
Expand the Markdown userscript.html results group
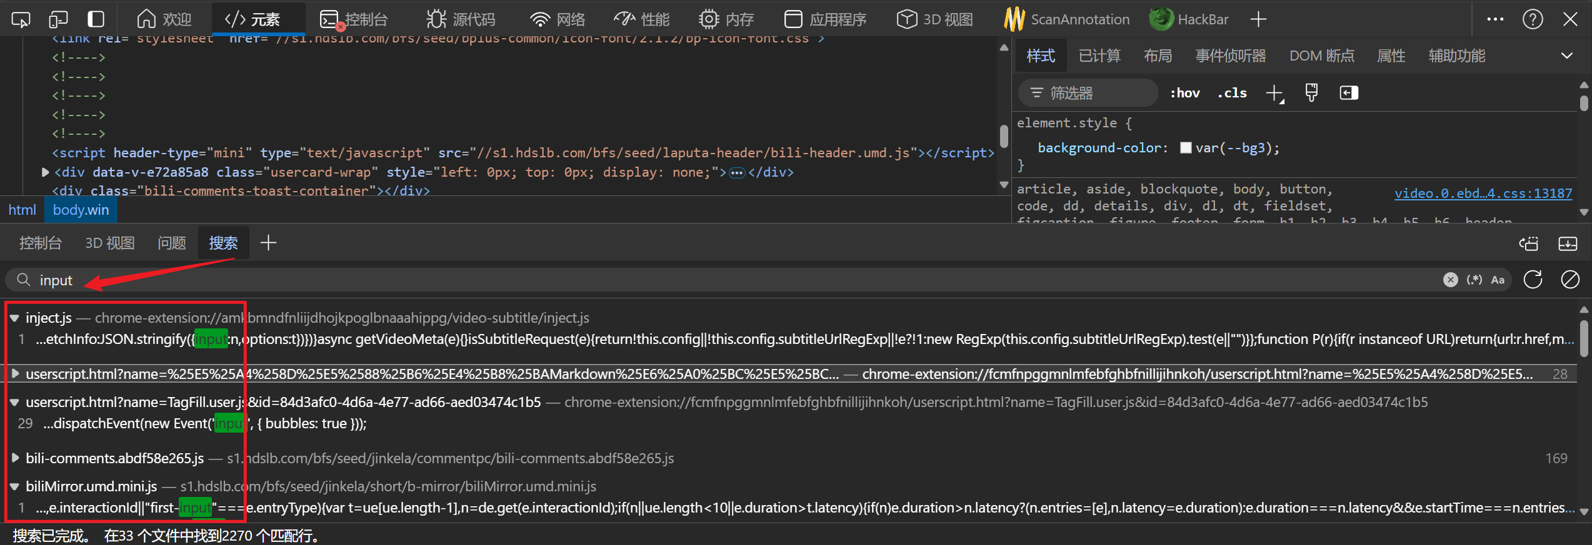click(15, 374)
